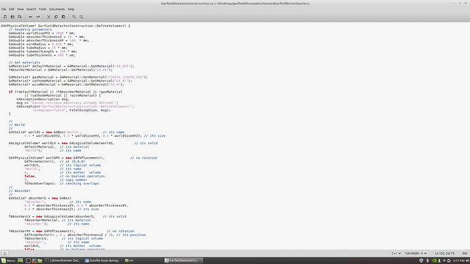Click the 'fAbsorberLV = new G4LogicalVolume' line
470x264 pixels.
(x=67, y=216)
